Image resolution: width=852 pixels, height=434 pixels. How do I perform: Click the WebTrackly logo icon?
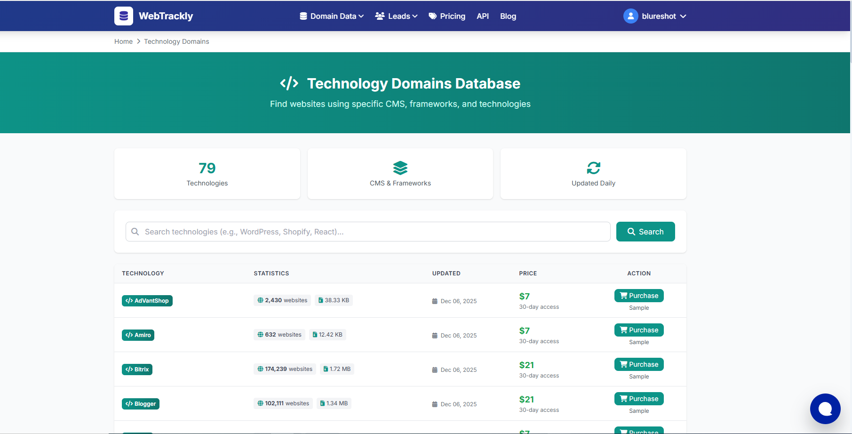pos(123,16)
